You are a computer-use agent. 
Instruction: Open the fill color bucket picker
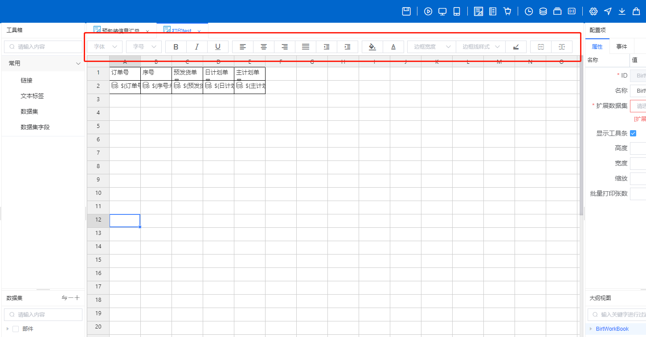tap(372, 47)
